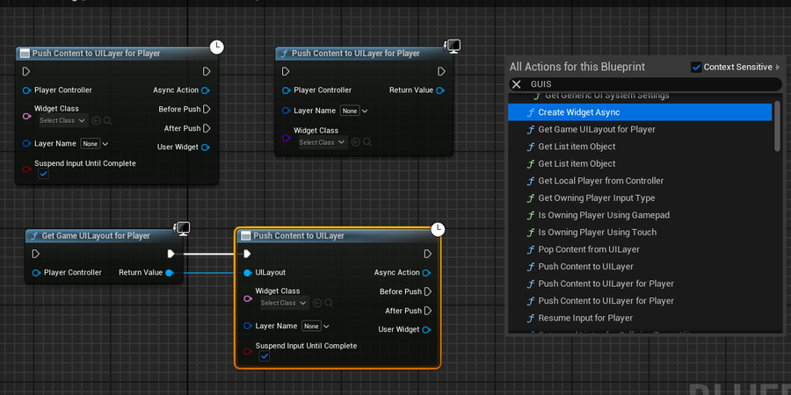Click exec output pin on selected Push Content to UILayer node
Screen dimensions: 791x395
tap(428, 254)
